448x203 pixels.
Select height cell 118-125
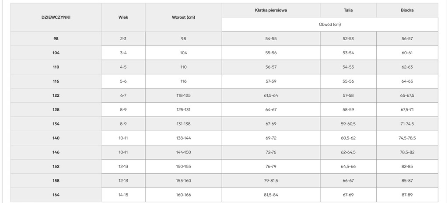[x=183, y=95]
